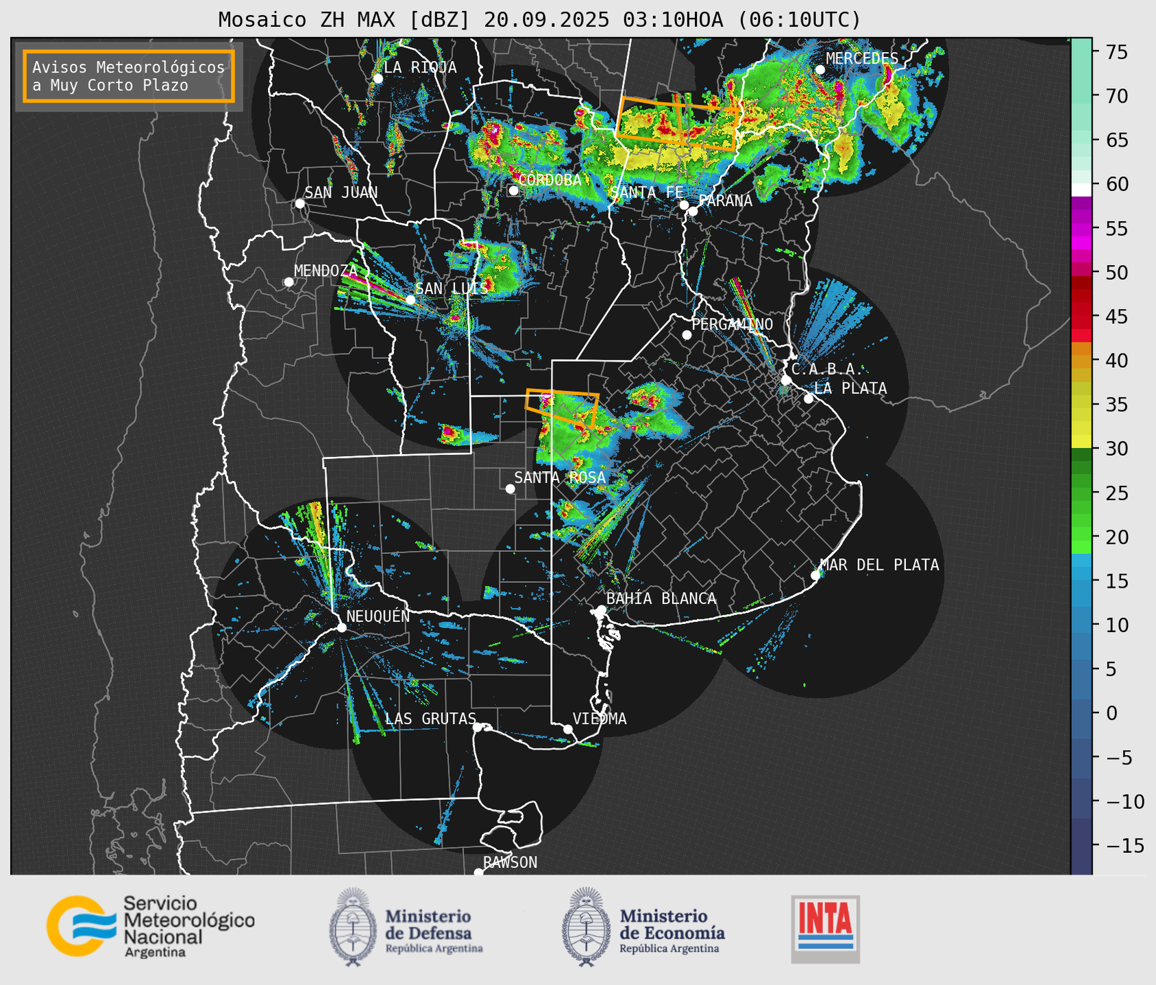Select the Santa Rosa city marker dot
Image resolution: width=1156 pixels, height=985 pixels.
[x=510, y=488]
